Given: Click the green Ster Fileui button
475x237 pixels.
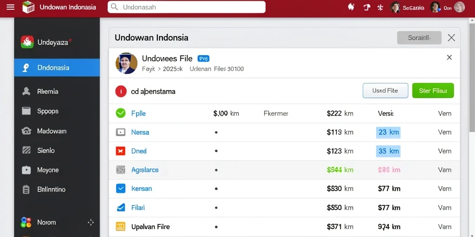Looking at the screenshot, I should 433,90.
